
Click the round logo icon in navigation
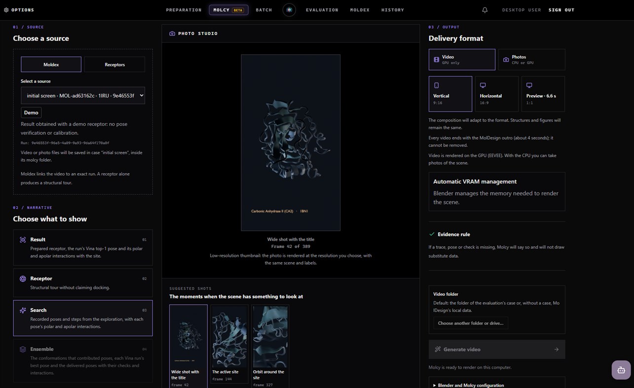pyautogui.click(x=289, y=10)
